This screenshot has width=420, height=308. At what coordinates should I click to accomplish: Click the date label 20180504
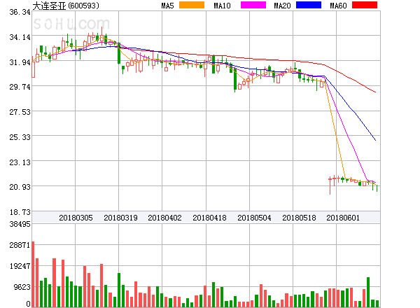[x=254, y=218]
